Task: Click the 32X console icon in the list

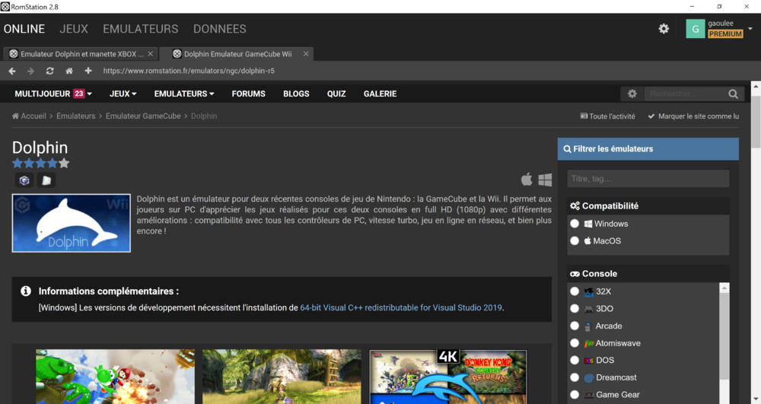Action: coord(589,291)
